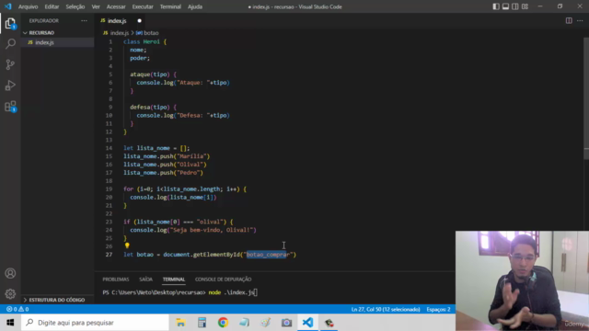Click lista_nome.push("Marília") line

[167, 156]
